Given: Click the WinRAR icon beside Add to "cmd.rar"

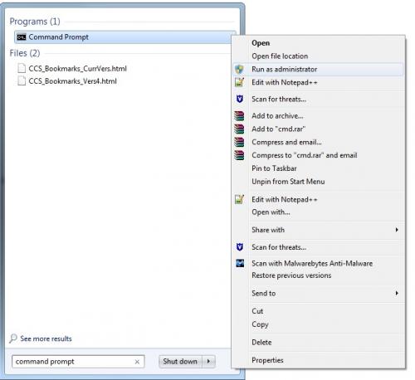Looking at the screenshot, I should tap(239, 129).
